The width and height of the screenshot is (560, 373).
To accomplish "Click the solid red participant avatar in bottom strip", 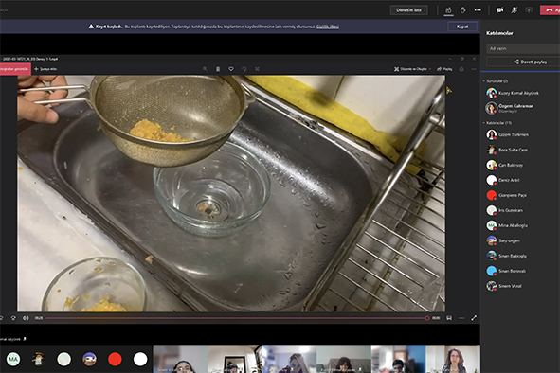I will pos(115,359).
